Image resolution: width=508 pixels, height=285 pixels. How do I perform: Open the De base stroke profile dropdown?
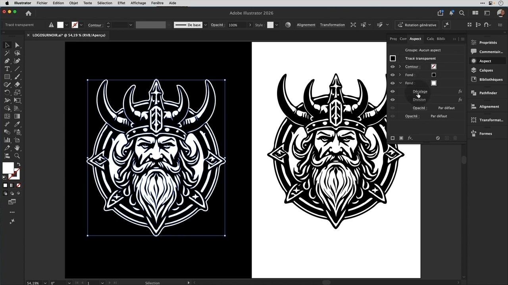[x=205, y=25]
